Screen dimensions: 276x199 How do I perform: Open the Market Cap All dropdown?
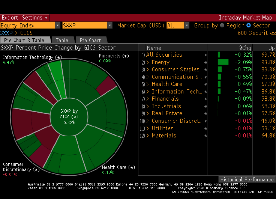point(186,26)
